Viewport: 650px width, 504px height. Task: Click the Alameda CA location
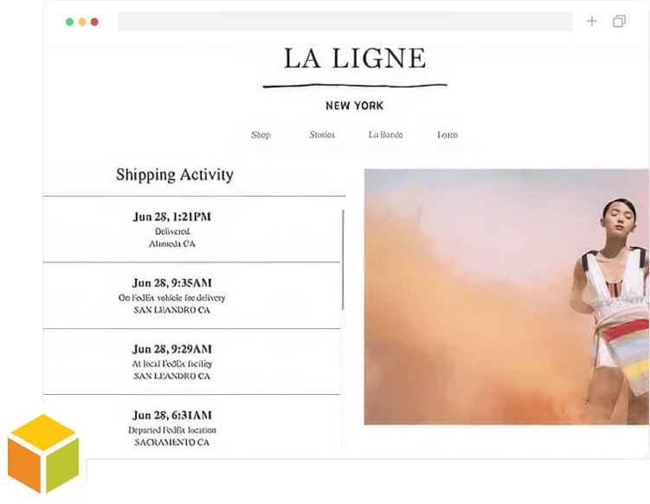(x=172, y=243)
